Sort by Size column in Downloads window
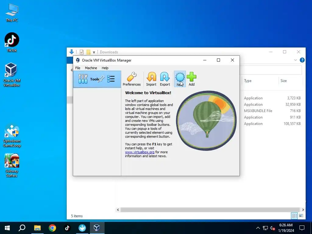This screenshot has height=234, width=312. (x=284, y=81)
